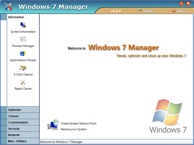
Task: Select the Information sidebar section
Action: pyautogui.click(x=20, y=17)
